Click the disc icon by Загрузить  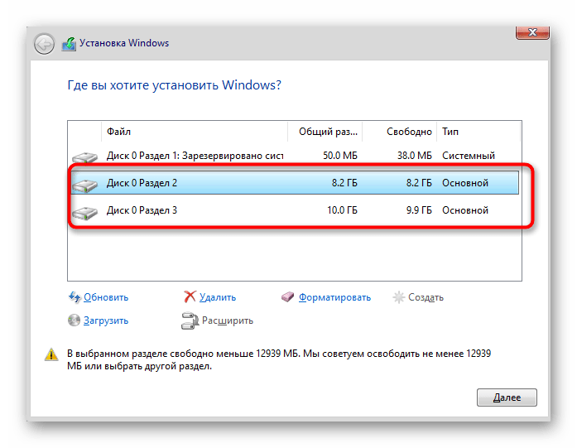click(x=74, y=320)
